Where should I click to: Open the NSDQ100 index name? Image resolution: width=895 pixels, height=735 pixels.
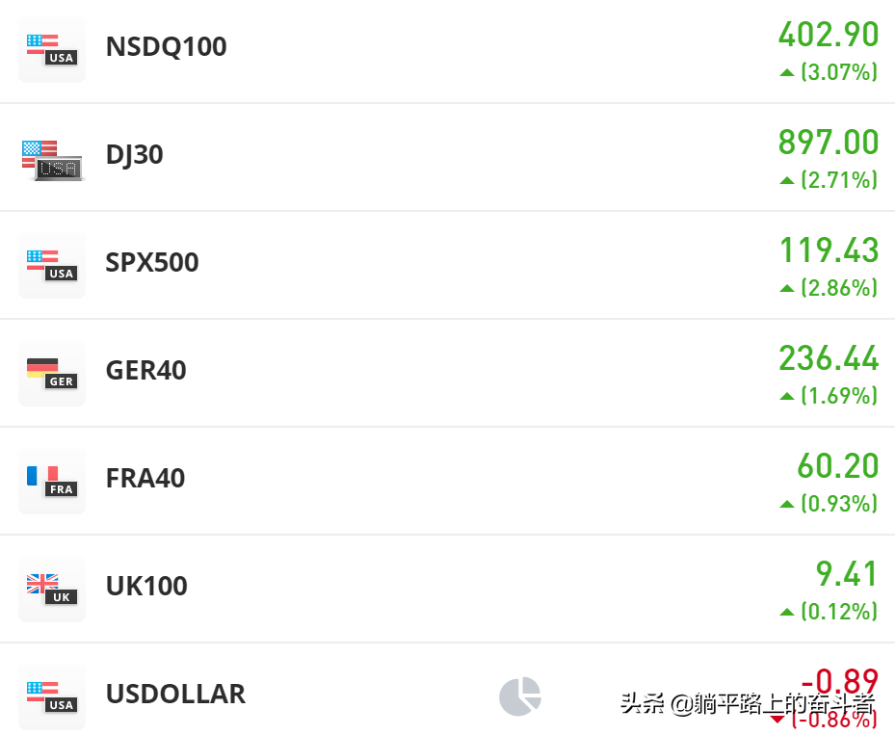166,47
